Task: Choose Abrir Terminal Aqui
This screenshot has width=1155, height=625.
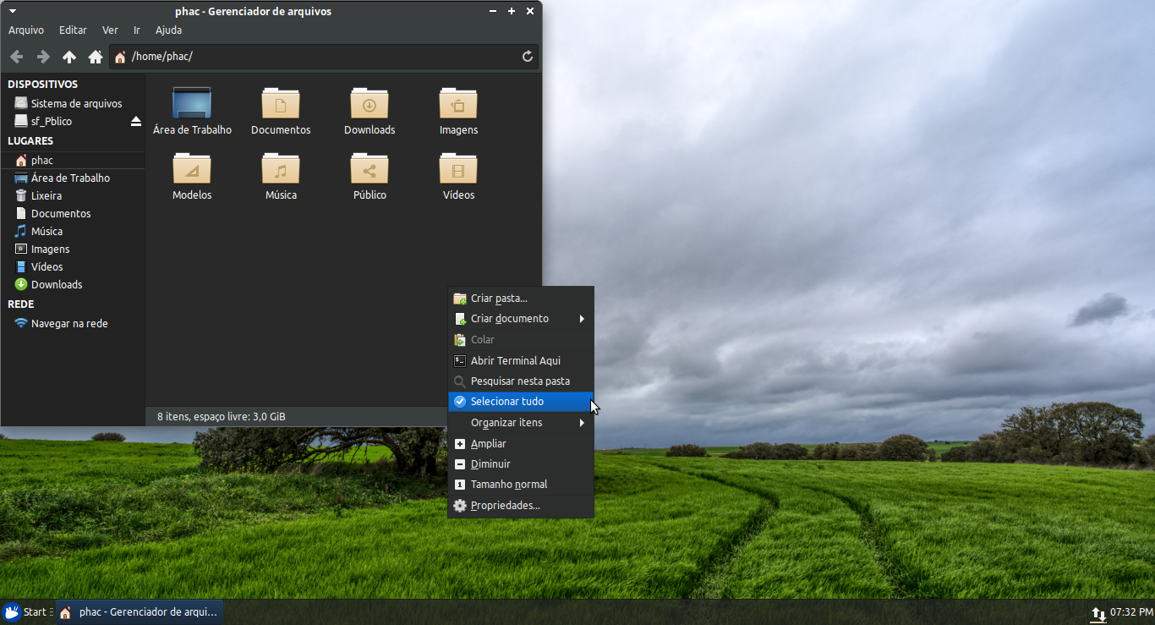Action: pos(521,360)
